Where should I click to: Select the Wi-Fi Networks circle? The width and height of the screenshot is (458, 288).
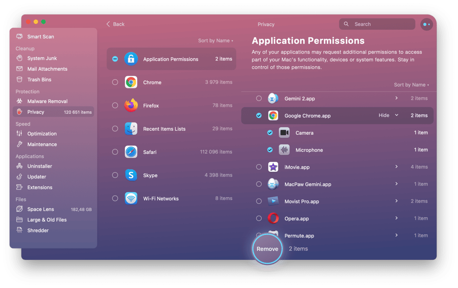pos(115,198)
